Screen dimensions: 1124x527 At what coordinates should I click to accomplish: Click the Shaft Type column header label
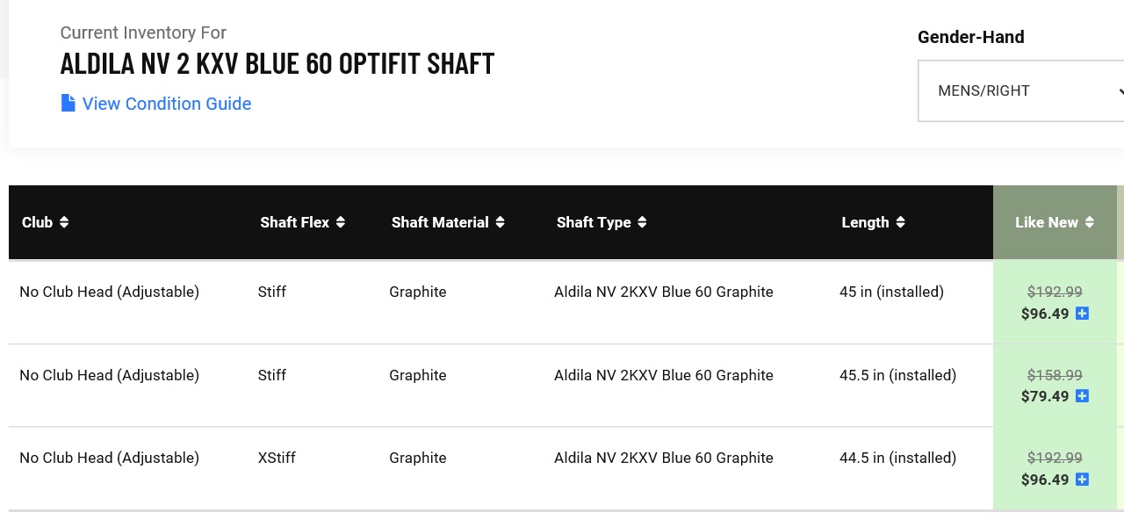click(x=594, y=222)
